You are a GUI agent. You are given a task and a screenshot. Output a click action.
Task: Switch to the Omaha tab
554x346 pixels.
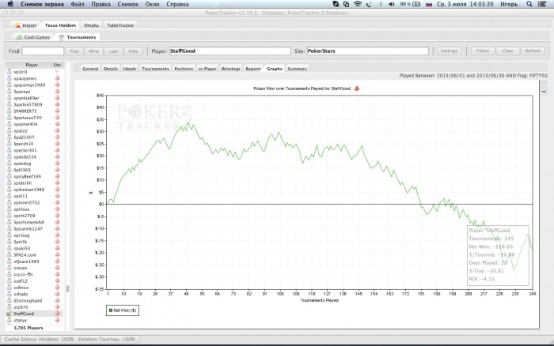(x=91, y=25)
